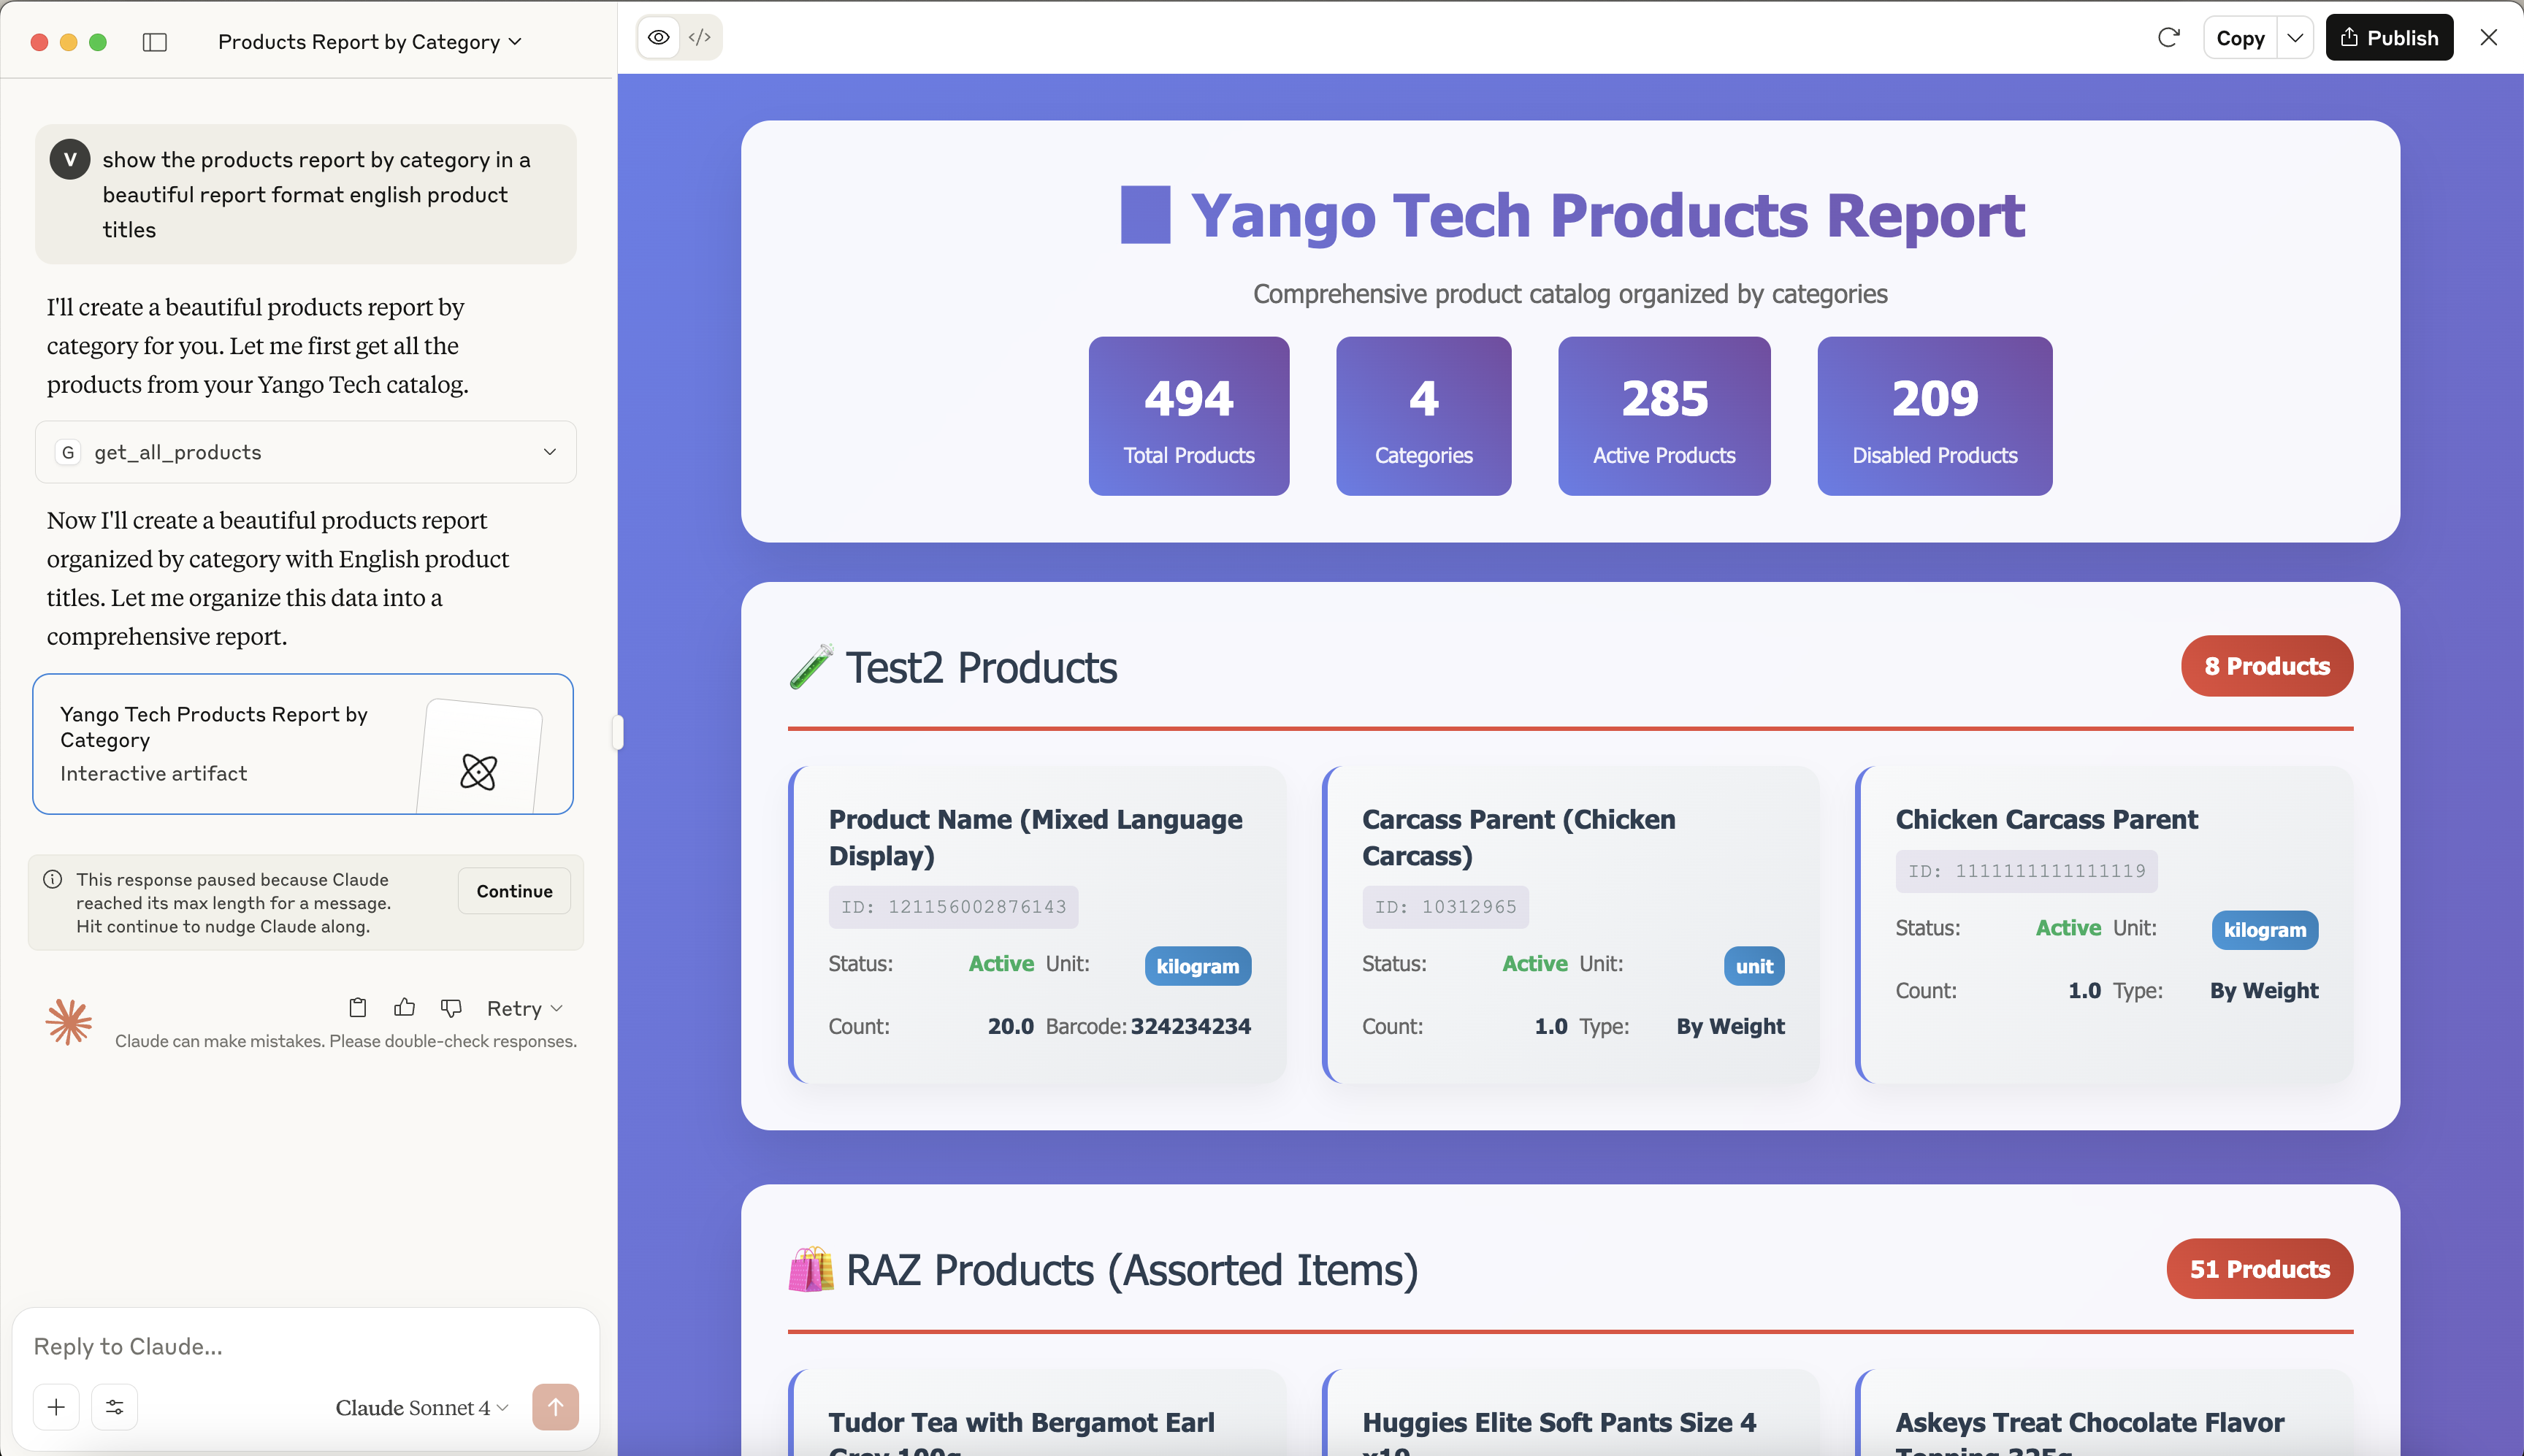Screen dimensions: 2524x1456
Task: Copy Claude's response using the clipboard icon
Action: pyautogui.click(x=358, y=1007)
